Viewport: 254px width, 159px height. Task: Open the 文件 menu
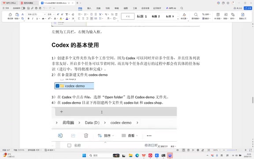(x=6, y=8)
